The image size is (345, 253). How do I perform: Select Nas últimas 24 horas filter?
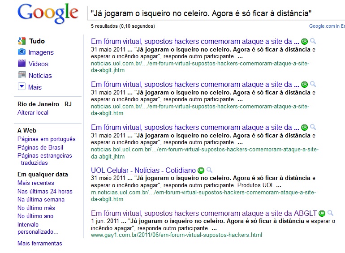coord(45,192)
